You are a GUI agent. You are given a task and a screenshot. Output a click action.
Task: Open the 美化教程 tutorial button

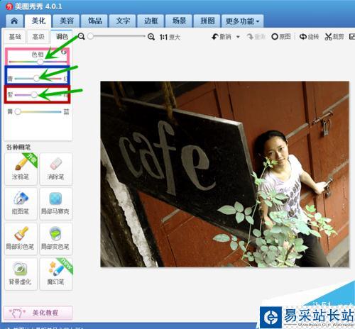[38, 313]
